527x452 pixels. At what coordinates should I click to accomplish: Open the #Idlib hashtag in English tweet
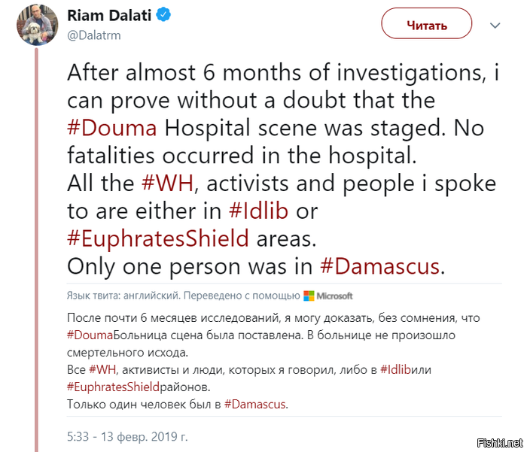pos(258,211)
